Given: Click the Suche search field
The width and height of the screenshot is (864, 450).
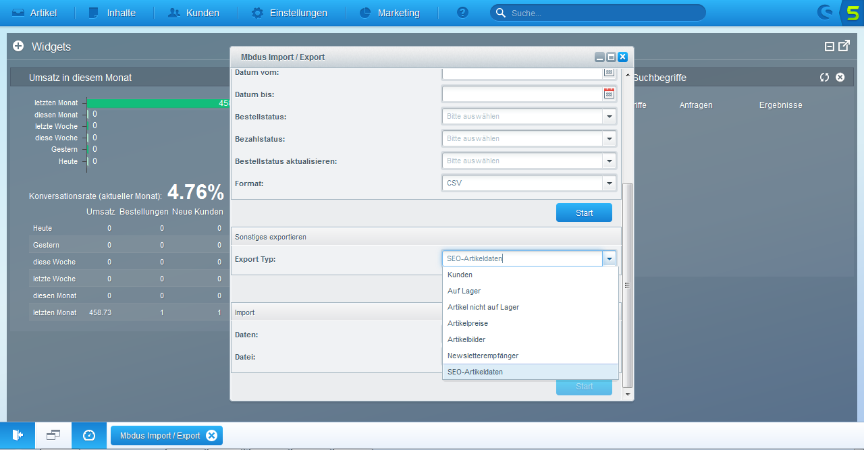Looking at the screenshot, I should [x=601, y=13].
